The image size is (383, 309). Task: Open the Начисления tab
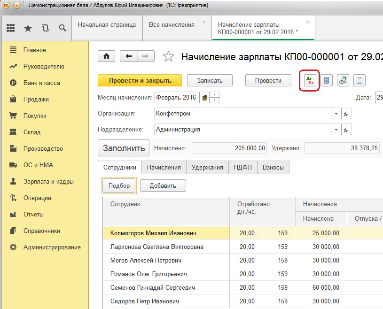(164, 168)
